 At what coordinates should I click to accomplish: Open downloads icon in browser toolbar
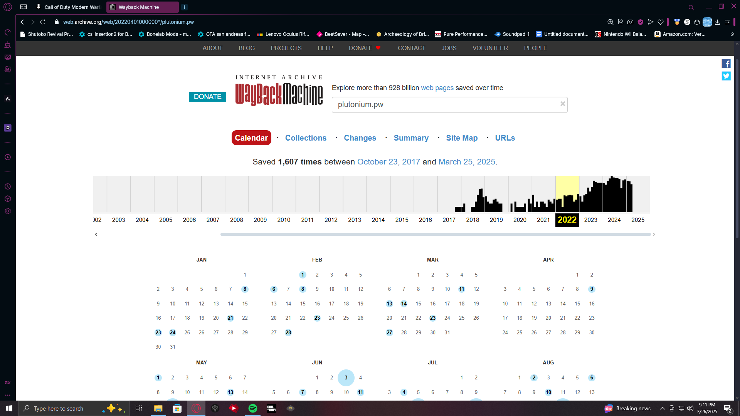[x=717, y=22]
